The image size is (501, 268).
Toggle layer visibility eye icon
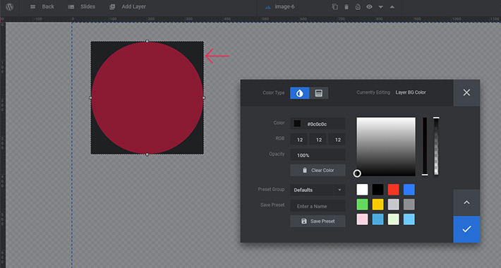[369, 7]
